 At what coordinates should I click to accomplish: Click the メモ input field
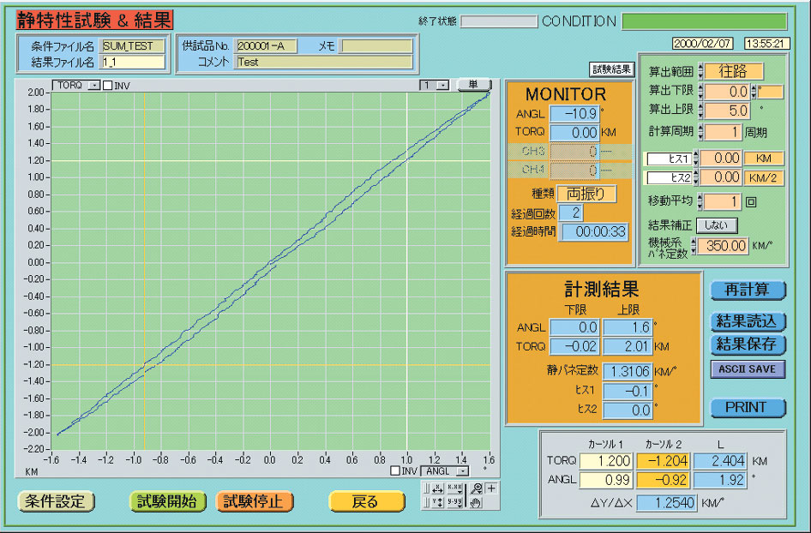pos(377,46)
